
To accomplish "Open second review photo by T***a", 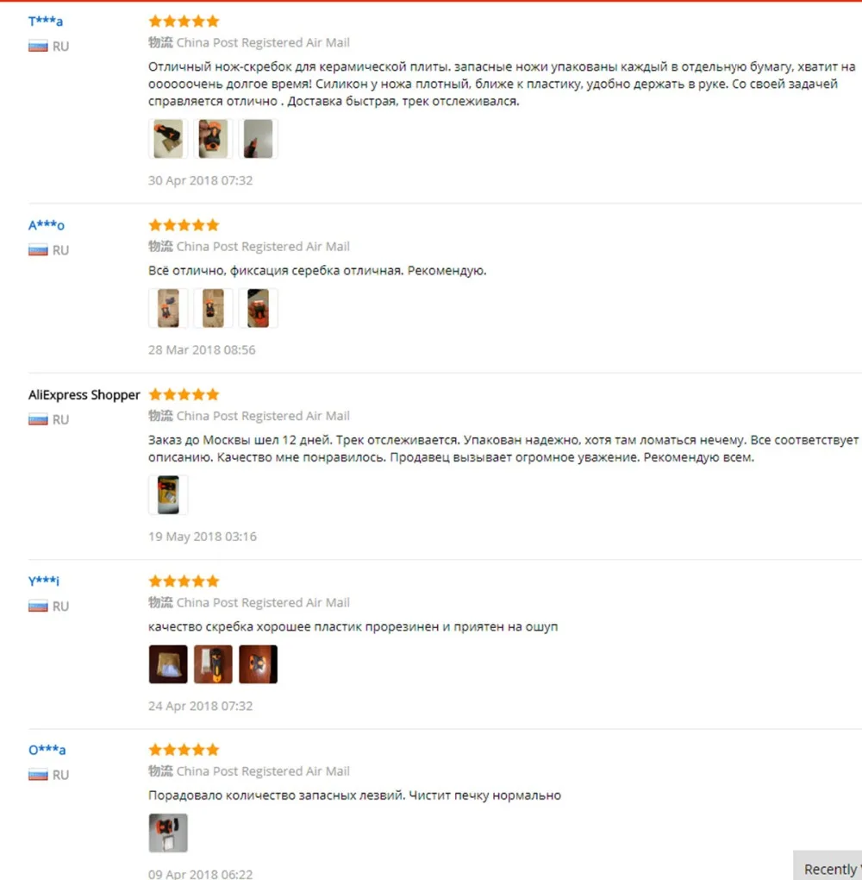I will tap(213, 139).
